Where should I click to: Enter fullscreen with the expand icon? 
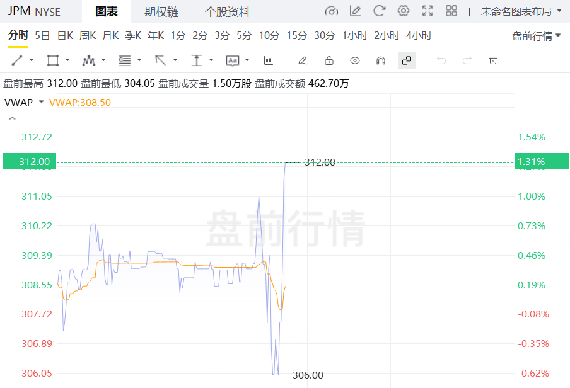427,11
